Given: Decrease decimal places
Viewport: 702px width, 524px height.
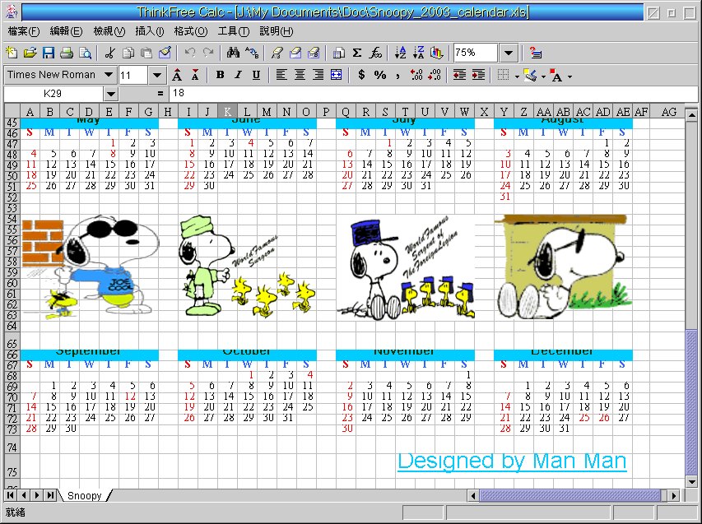Looking at the screenshot, I should (435, 75).
